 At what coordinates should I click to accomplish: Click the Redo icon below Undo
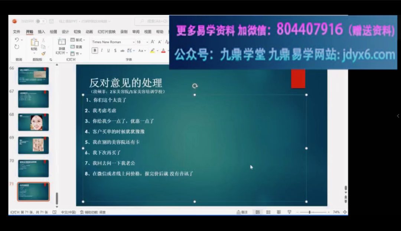[17, 47]
